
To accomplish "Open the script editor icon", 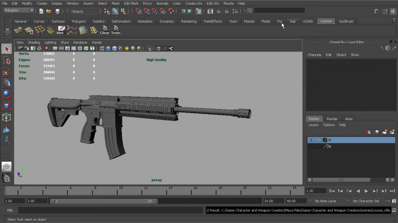I will click(394, 210).
